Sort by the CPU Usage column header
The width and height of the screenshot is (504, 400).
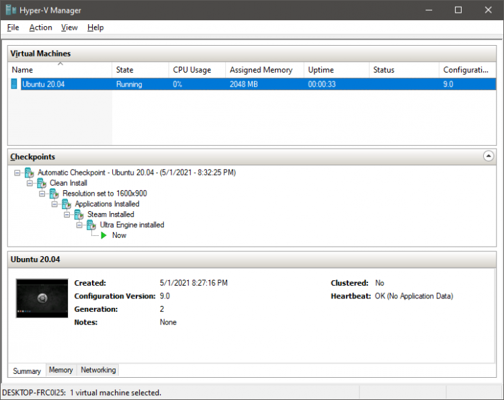(x=197, y=70)
